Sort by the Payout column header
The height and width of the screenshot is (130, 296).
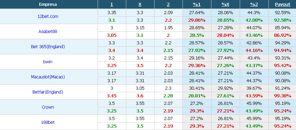point(283,4)
